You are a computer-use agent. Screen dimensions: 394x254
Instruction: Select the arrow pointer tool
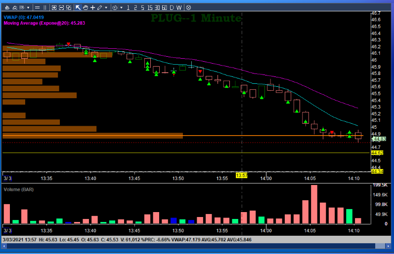[78, 7]
